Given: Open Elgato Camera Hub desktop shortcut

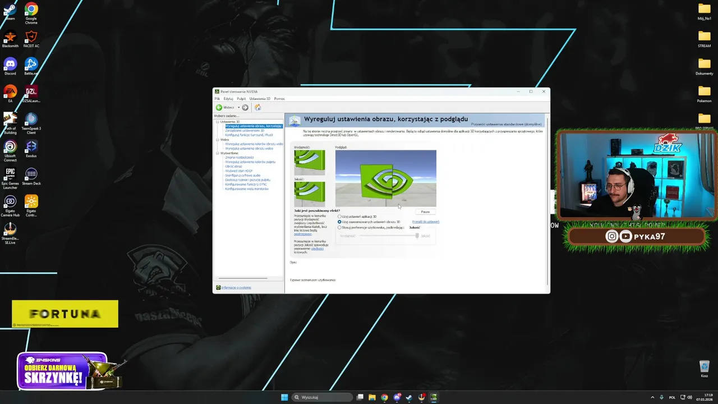Looking at the screenshot, I should [10, 205].
